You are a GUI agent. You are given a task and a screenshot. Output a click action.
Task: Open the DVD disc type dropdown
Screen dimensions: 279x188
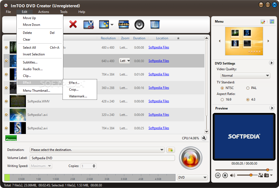(192, 177)
